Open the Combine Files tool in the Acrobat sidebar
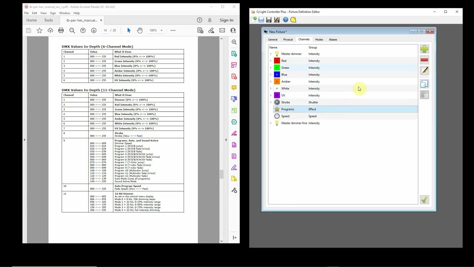This screenshot has width=474, height=267. tap(234, 99)
